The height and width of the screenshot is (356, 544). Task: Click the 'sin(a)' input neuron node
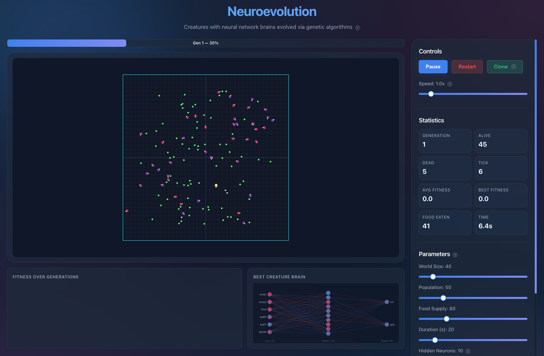point(270,294)
